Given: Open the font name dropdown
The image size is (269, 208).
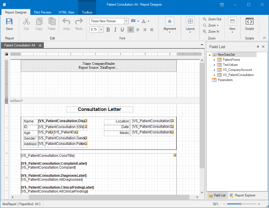Looking at the screenshot, I should point(126,21).
